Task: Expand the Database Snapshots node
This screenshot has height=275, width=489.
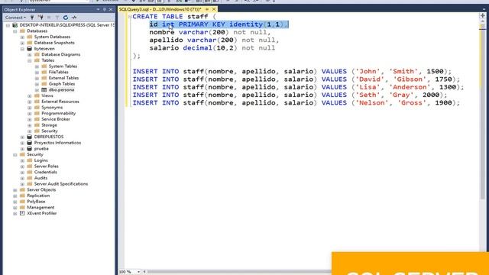Action: [22, 43]
